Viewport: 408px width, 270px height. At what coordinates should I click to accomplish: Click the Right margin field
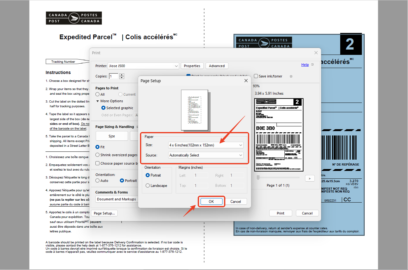[x=237, y=176]
